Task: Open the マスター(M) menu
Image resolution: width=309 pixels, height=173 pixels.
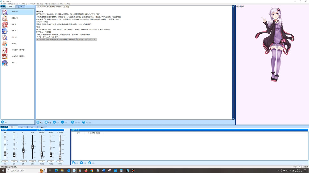Action: 25,4
